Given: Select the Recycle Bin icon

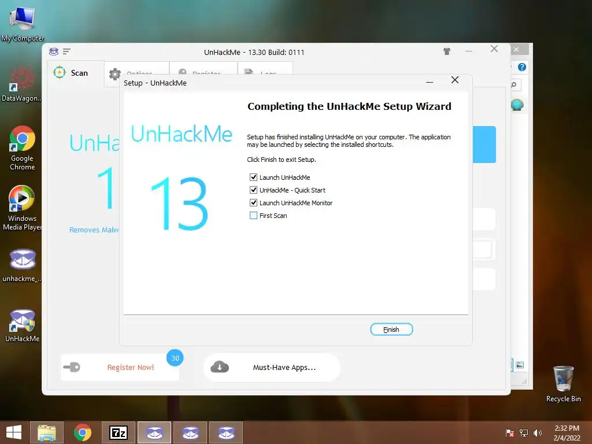Looking at the screenshot, I should pos(563,384).
